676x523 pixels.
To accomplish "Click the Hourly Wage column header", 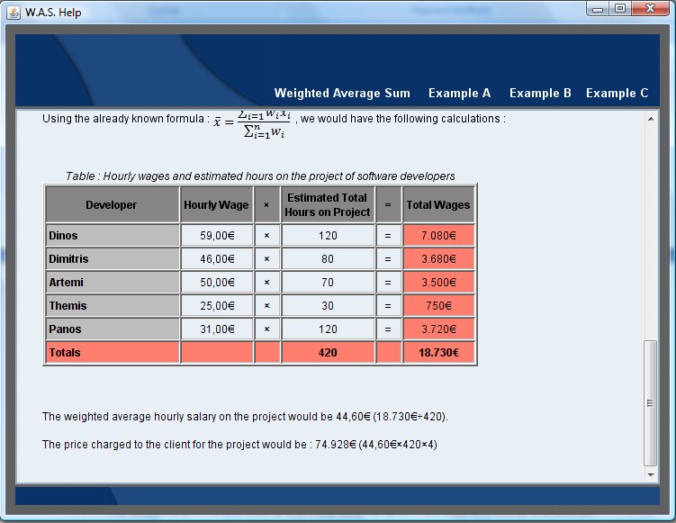I will point(216,205).
